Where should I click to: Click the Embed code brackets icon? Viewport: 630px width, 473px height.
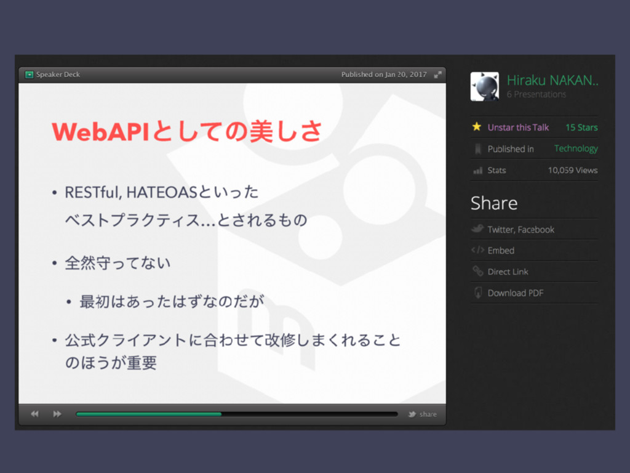[x=477, y=250]
